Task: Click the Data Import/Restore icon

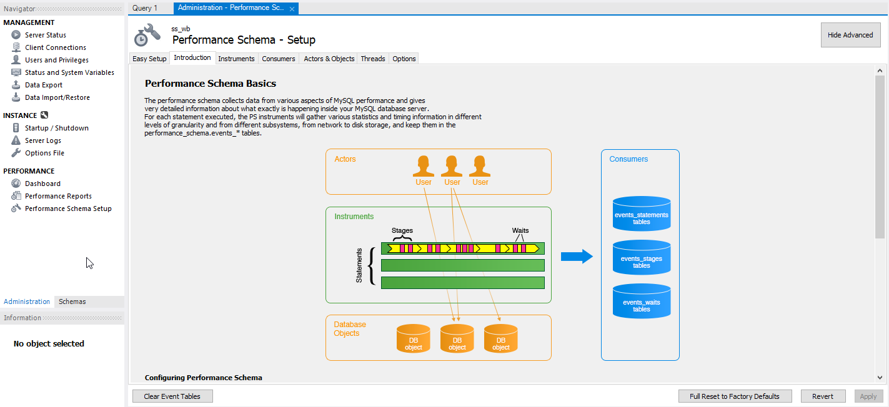Action: click(x=16, y=97)
